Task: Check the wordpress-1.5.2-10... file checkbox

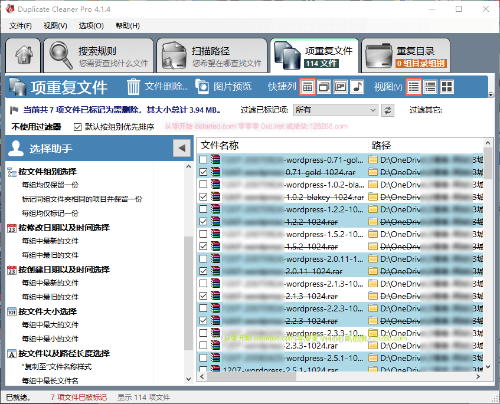Action: [203, 234]
